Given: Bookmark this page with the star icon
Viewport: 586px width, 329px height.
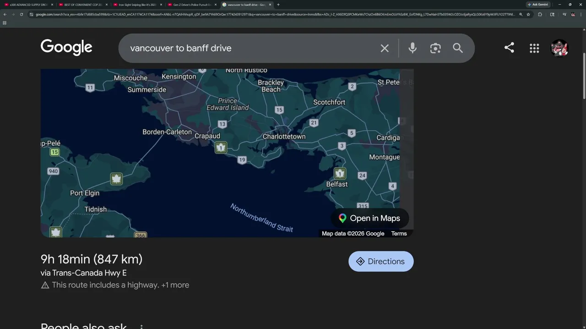Looking at the screenshot, I should [x=528, y=14].
